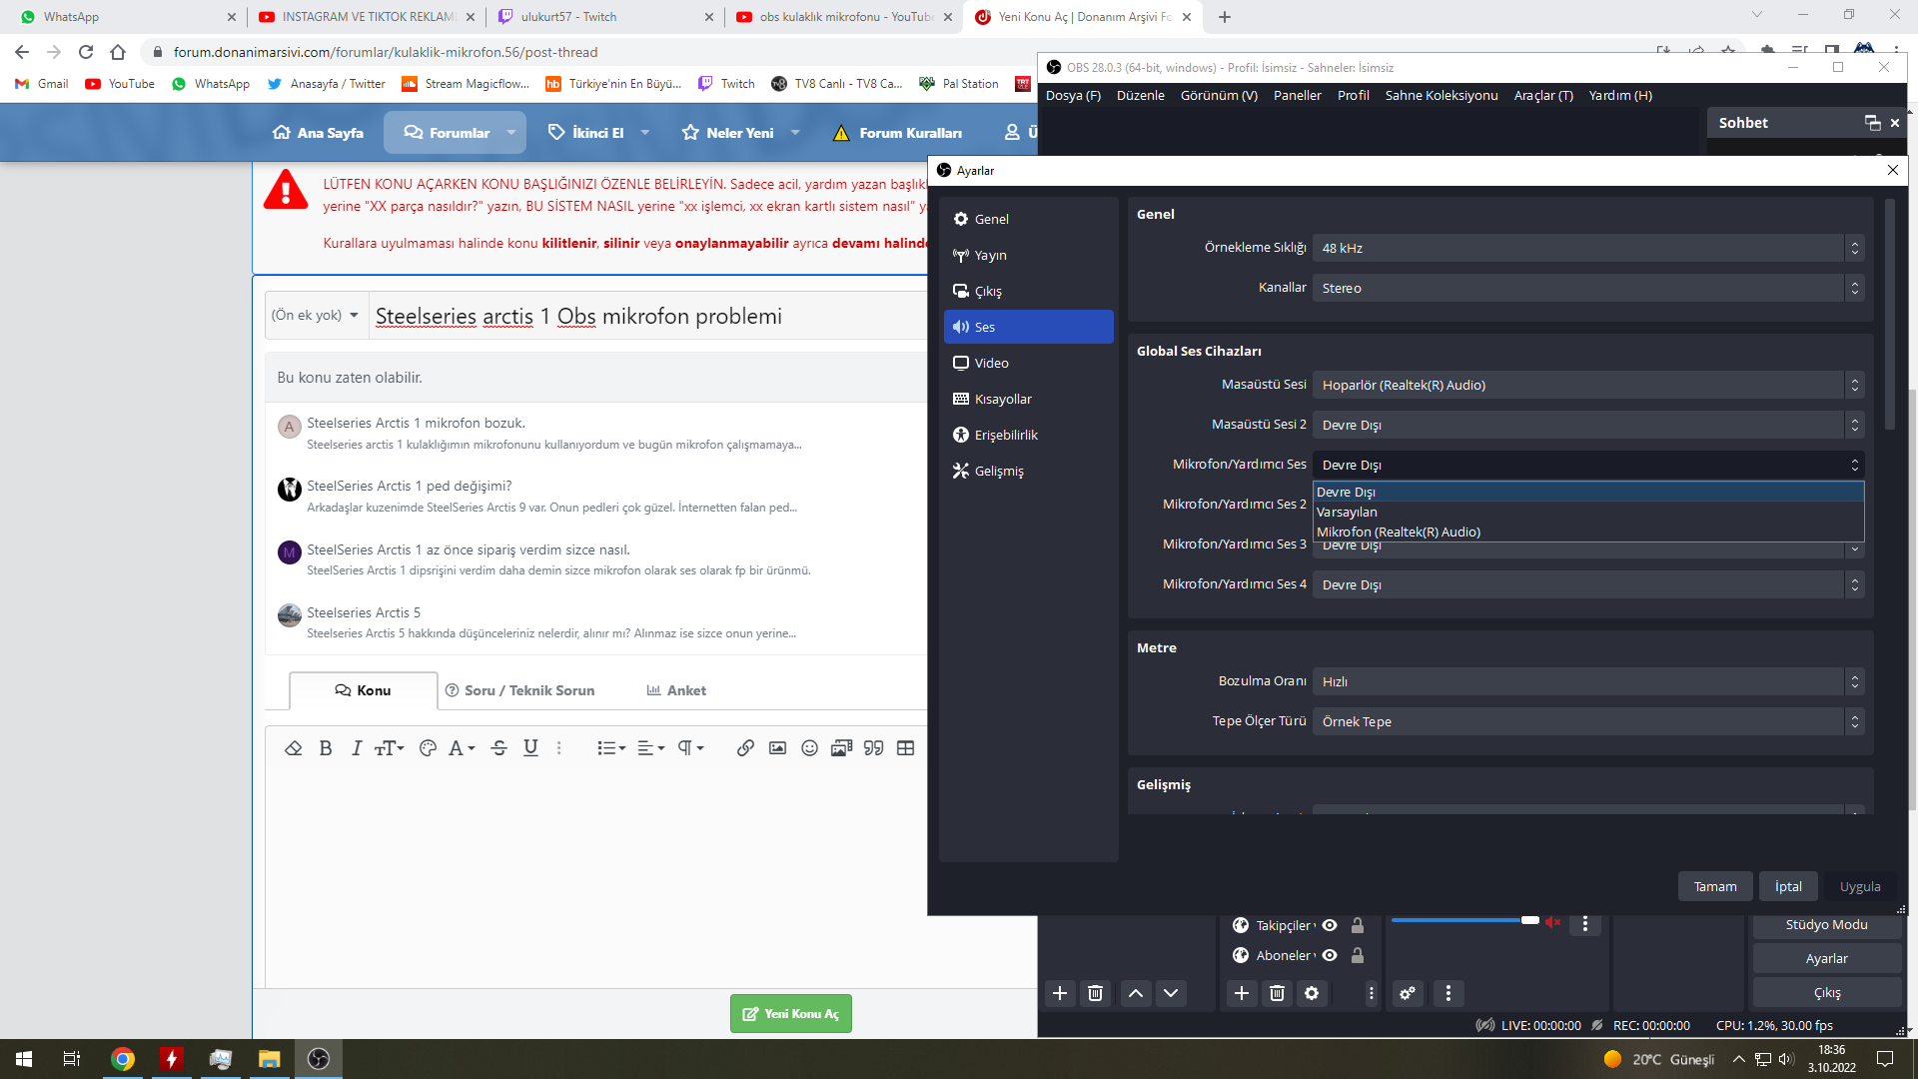Click the Tamam button in settings

click(1714, 886)
